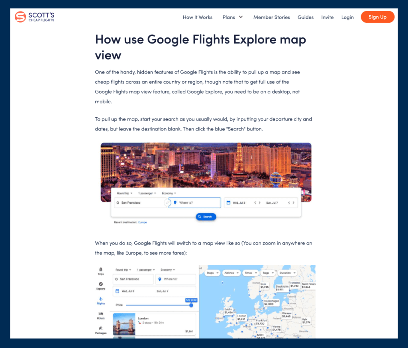The image size is (408, 348).
Task: Select the Frankfurt $1,730 map fare
Action: click(x=261, y=322)
